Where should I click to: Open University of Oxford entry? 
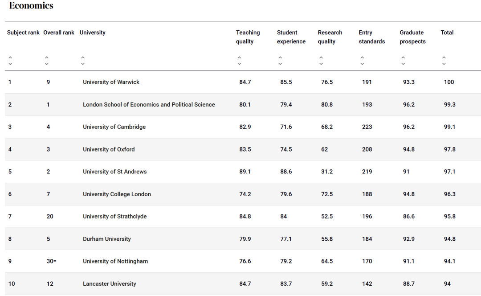(x=109, y=149)
